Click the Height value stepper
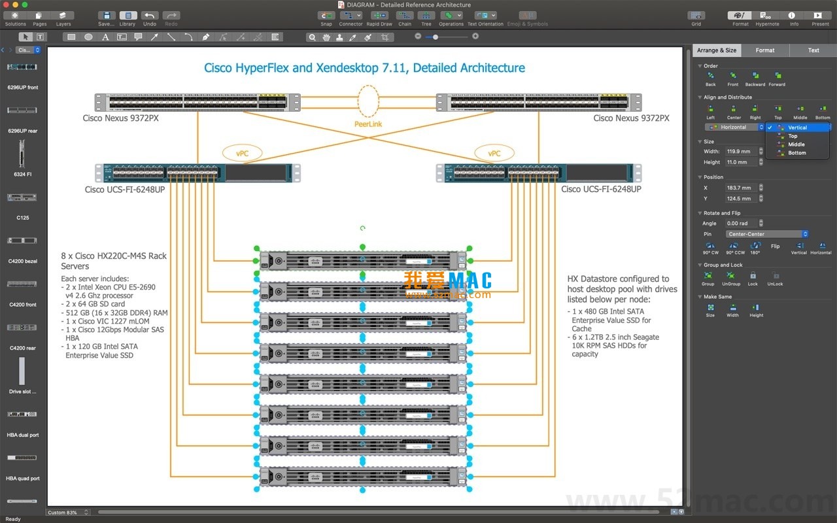Viewport: 837px width, 523px height. [x=760, y=162]
